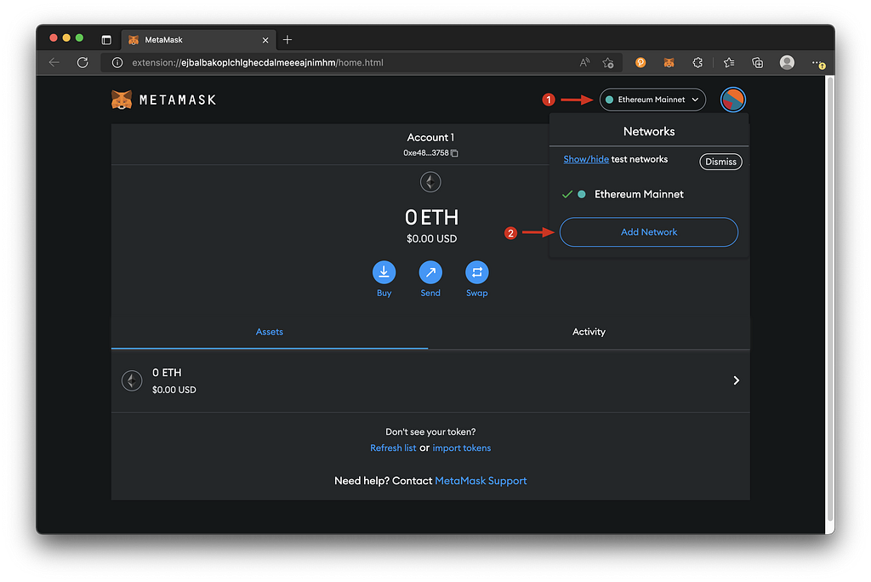Open the Favorites list icon
This screenshot has width=871, height=582.
click(x=729, y=63)
